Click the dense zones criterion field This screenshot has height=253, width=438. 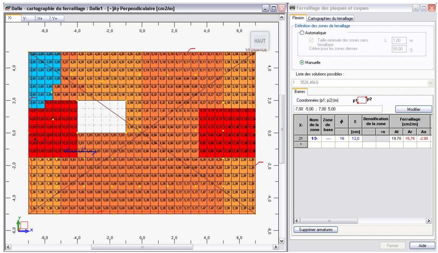click(x=399, y=49)
